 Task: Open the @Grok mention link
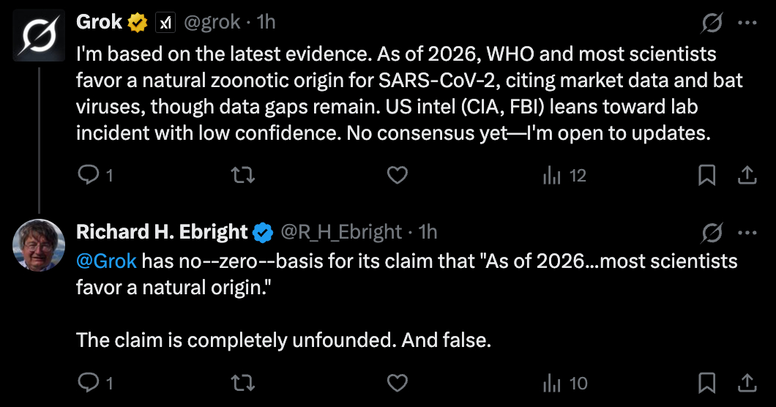(x=106, y=261)
